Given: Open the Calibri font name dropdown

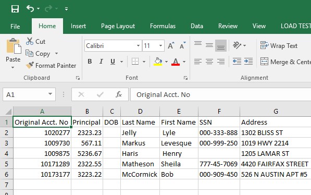Looking at the screenshot, I should (x=138, y=46).
